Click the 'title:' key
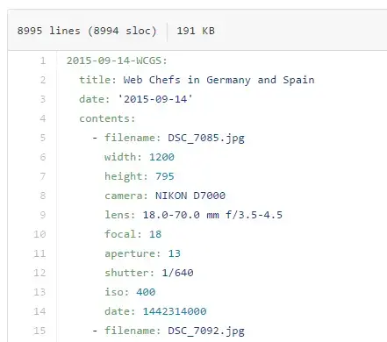The height and width of the screenshot is (342, 387). coord(98,80)
